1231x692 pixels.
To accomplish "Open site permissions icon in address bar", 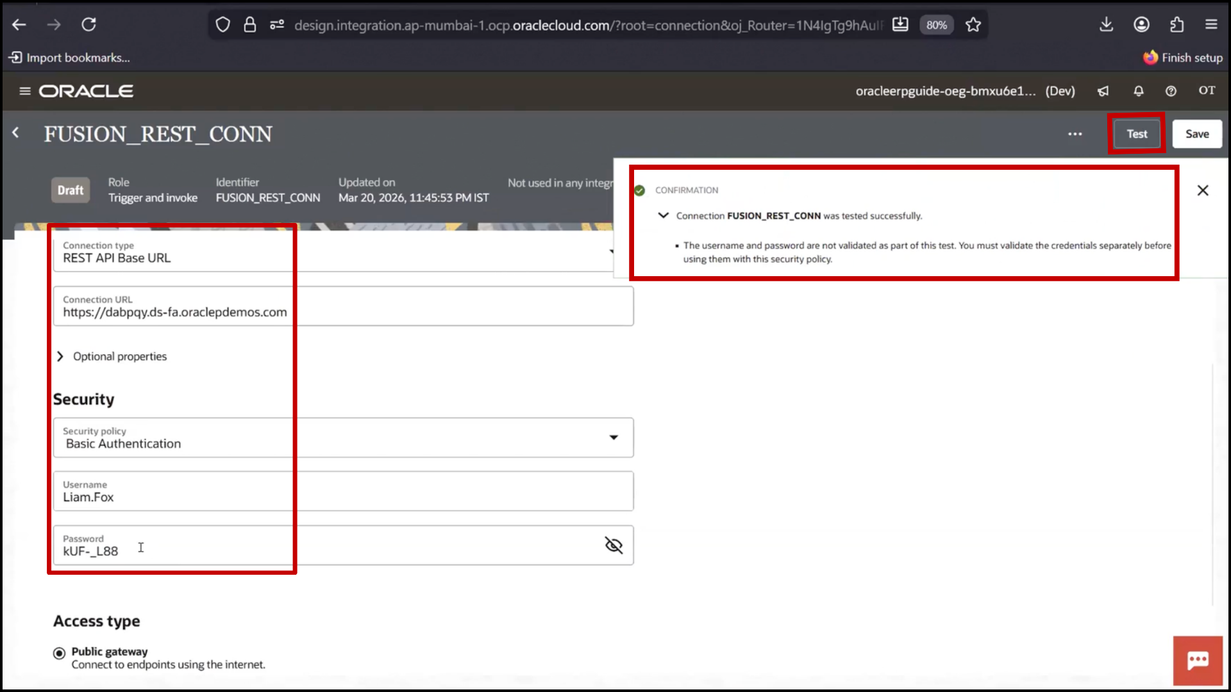I will 277,25.
